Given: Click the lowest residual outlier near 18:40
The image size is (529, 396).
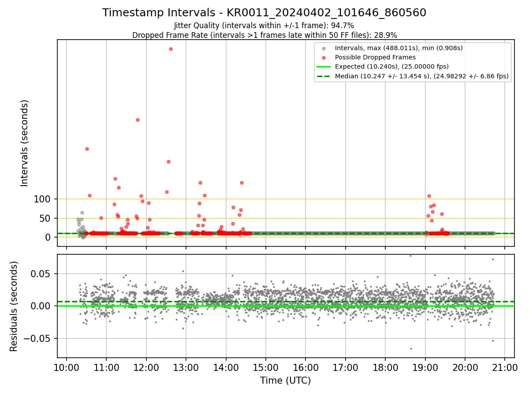Looking at the screenshot, I should click(x=411, y=348).
